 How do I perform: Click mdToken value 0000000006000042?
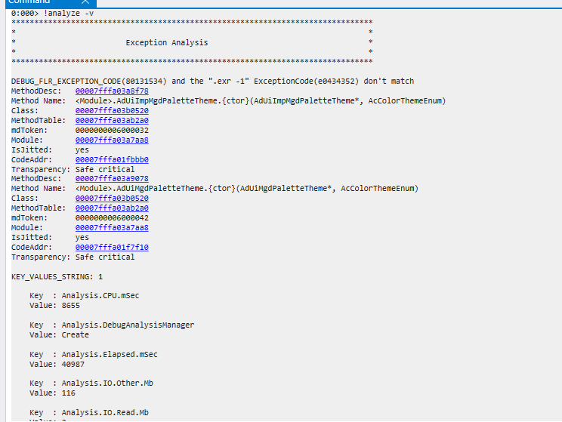(x=112, y=218)
